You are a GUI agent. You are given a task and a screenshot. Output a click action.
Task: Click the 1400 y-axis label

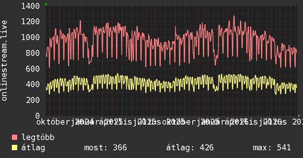tap(31, 6)
